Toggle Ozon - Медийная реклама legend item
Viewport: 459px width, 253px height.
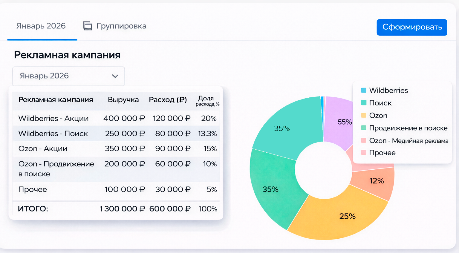pos(408,141)
